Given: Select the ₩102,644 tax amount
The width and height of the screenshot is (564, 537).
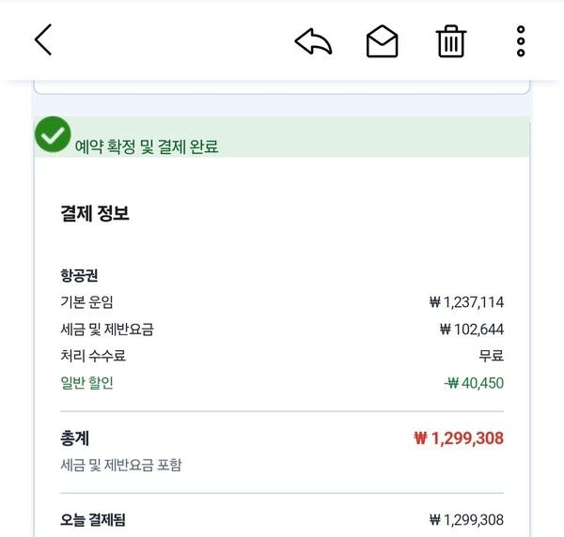Looking at the screenshot, I should click(471, 330).
